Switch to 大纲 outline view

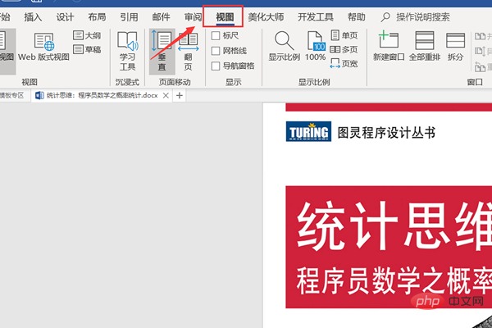[x=87, y=35]
